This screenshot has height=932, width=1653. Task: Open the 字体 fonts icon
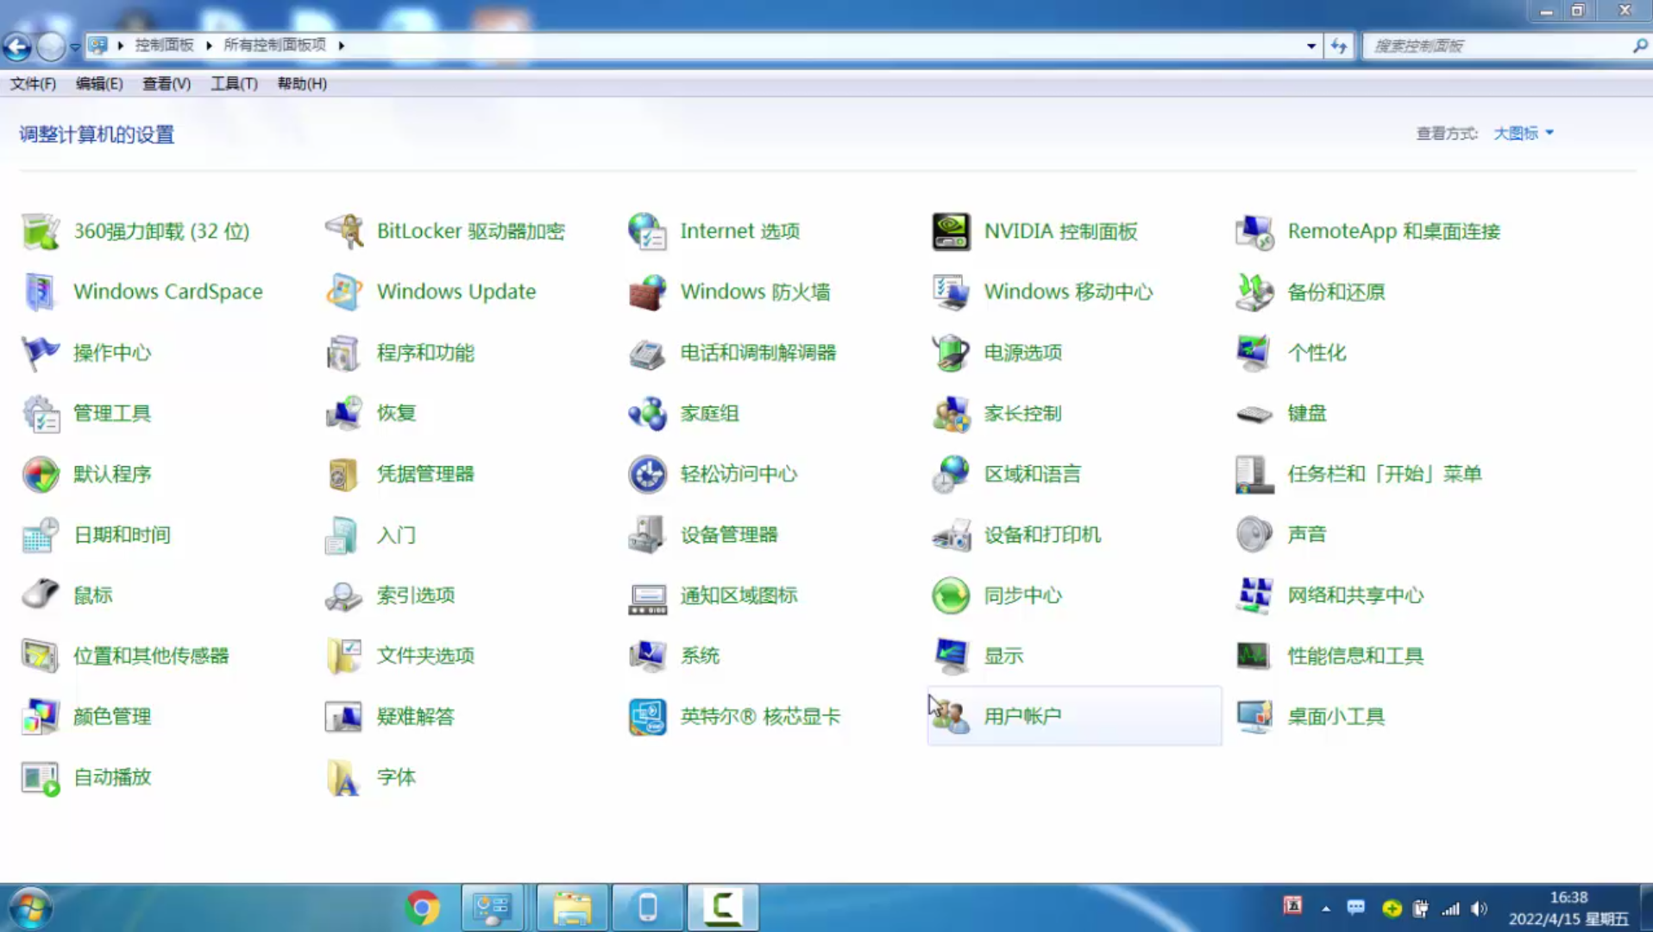[344, 778]
